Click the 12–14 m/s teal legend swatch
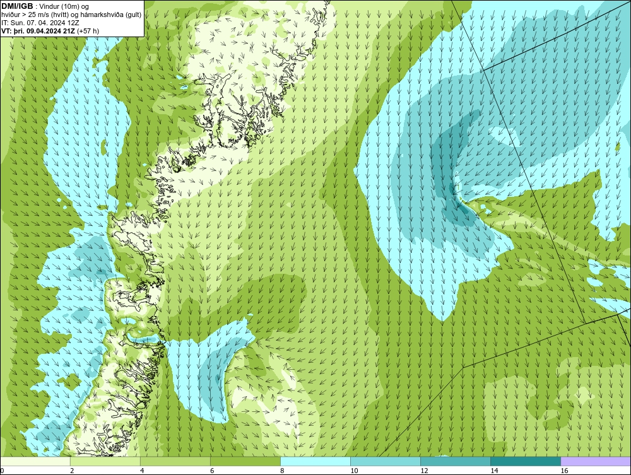This screenshot has height=475, width=631. coord(456,461)
